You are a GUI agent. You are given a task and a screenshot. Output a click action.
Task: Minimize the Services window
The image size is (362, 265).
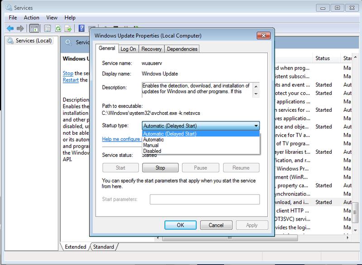click(323, 8)
